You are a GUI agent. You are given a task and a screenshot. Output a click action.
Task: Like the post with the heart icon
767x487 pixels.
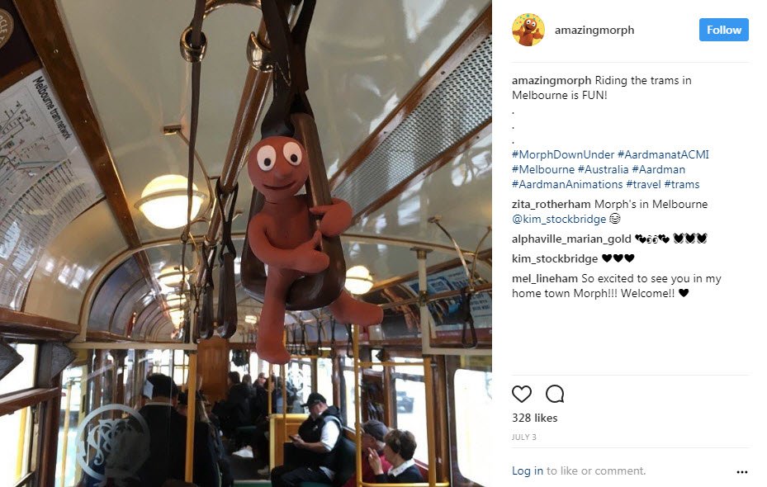pos(522,394)
